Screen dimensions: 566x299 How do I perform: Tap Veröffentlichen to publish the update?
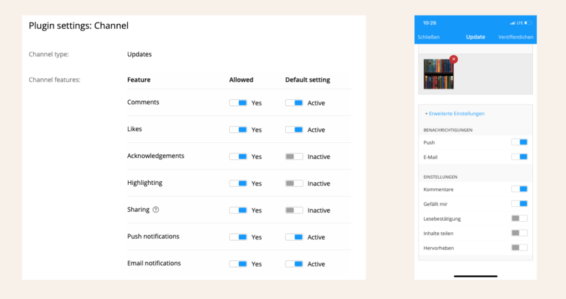pyautogui.click(x=516, y=37)
